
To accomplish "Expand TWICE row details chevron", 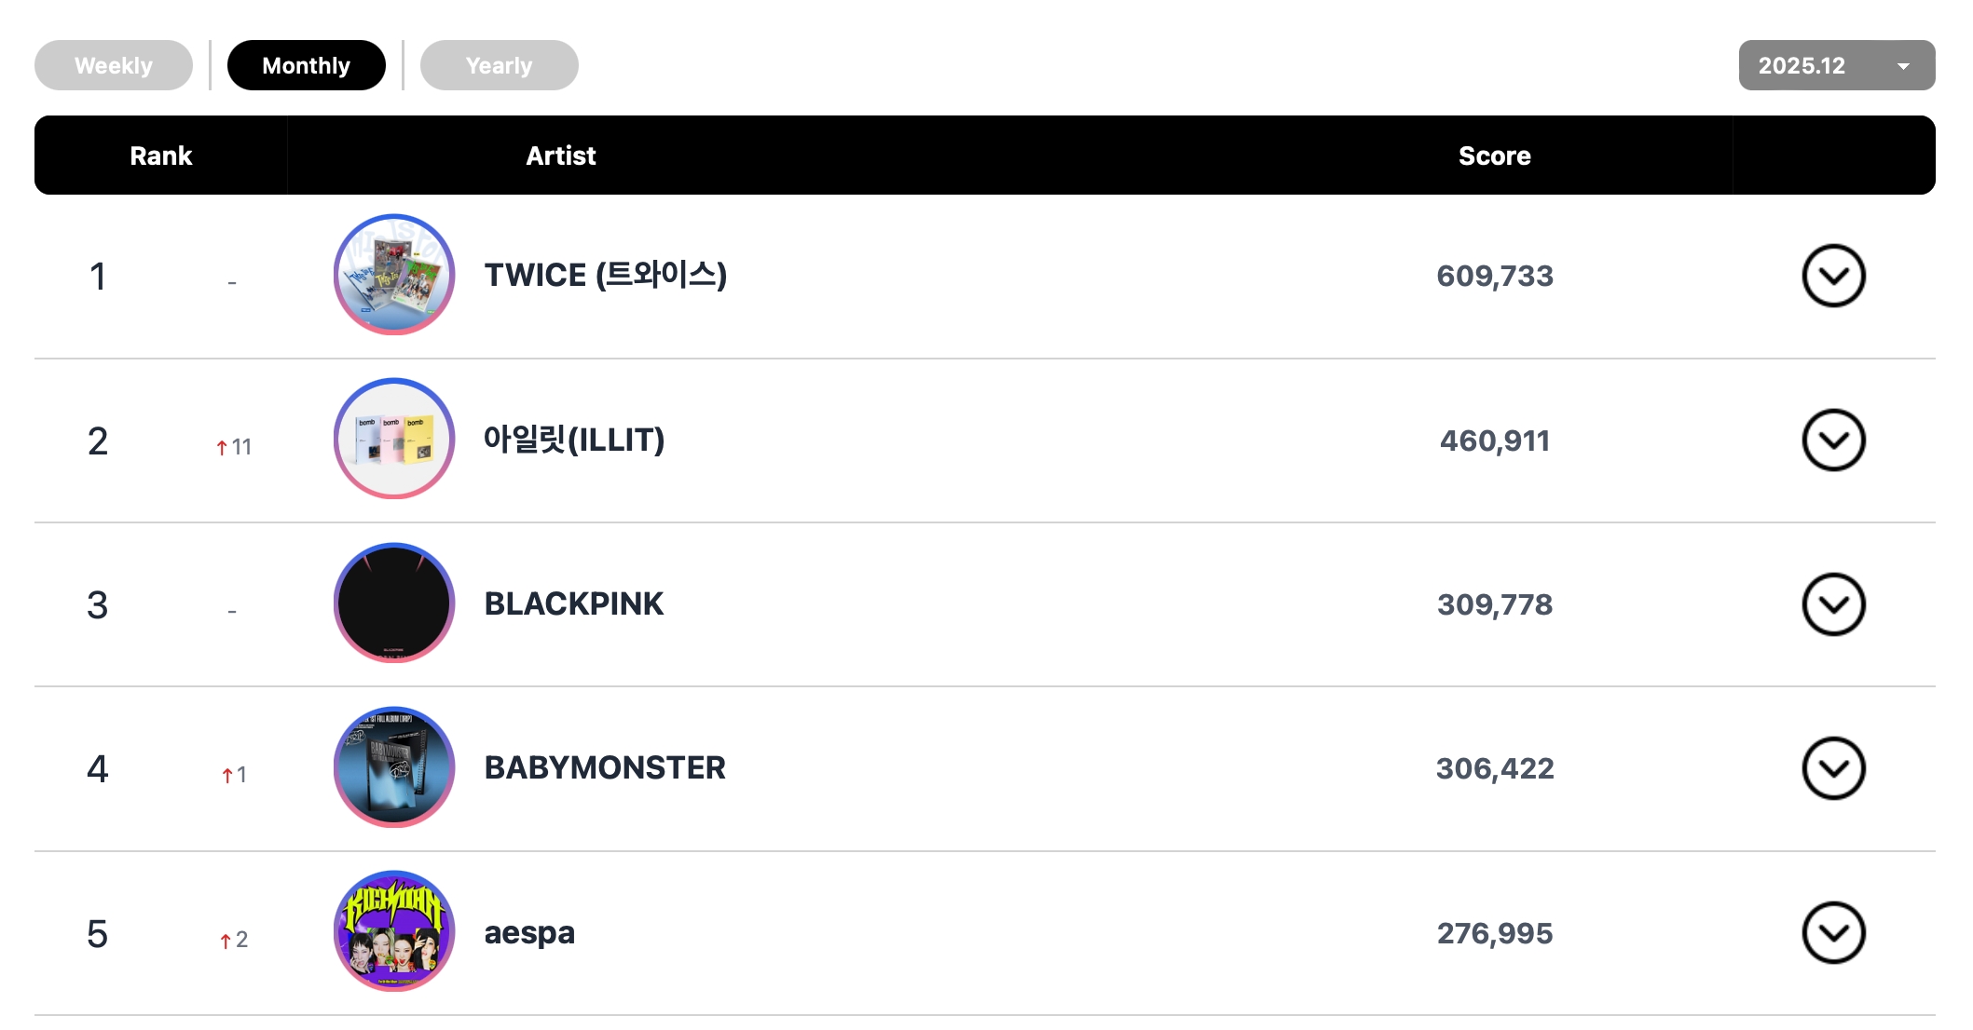I will (1832, 276).
